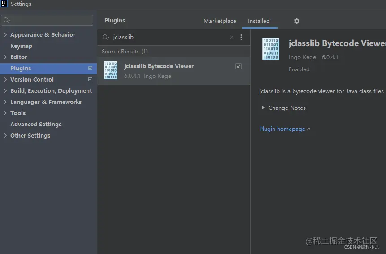Click the Change Notes label

[x=287, y=108]
